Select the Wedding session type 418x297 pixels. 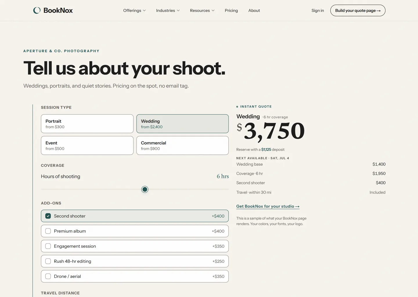183,124
